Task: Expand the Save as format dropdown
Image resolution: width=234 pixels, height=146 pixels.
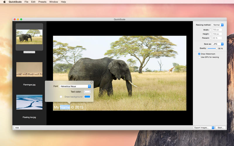Action: click(x=218, y=44)
